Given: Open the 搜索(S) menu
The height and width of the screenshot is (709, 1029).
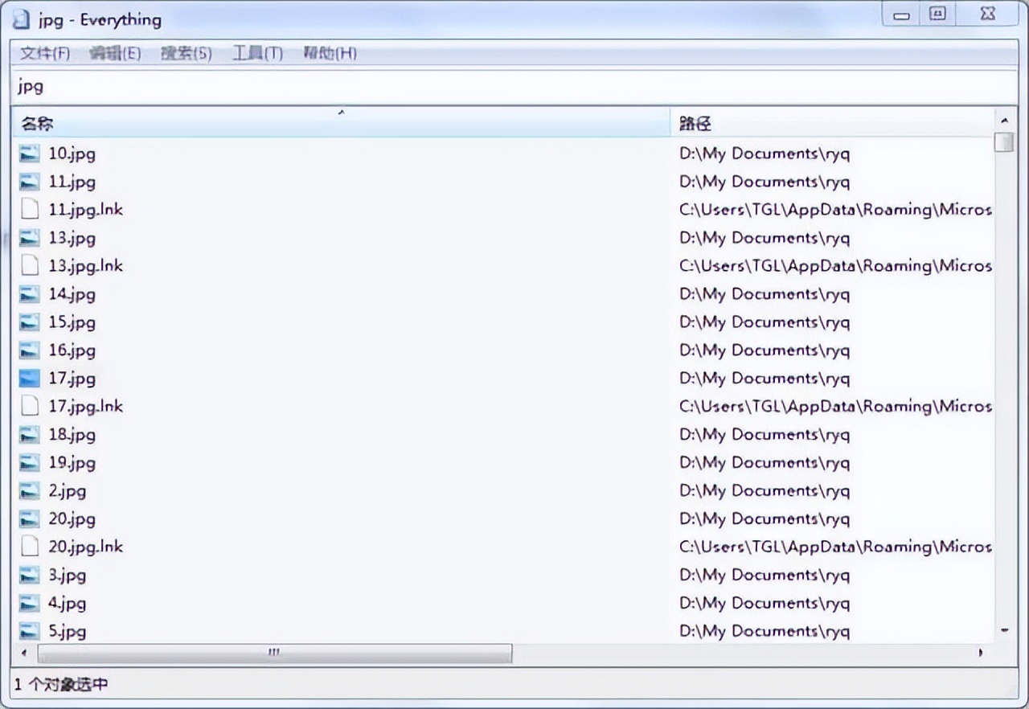Looking at the screenshot, I should [186, 53].
